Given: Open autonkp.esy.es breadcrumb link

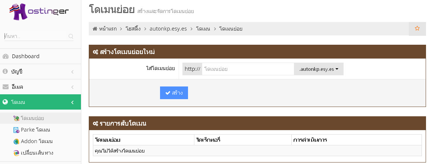Looking at the screenshot, I should (168, 29).
